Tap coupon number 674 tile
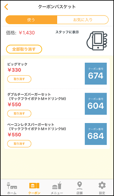This screenshot has width=114, height=196. click(x=96, y=74)
